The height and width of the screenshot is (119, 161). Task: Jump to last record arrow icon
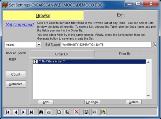coord(31,112)
